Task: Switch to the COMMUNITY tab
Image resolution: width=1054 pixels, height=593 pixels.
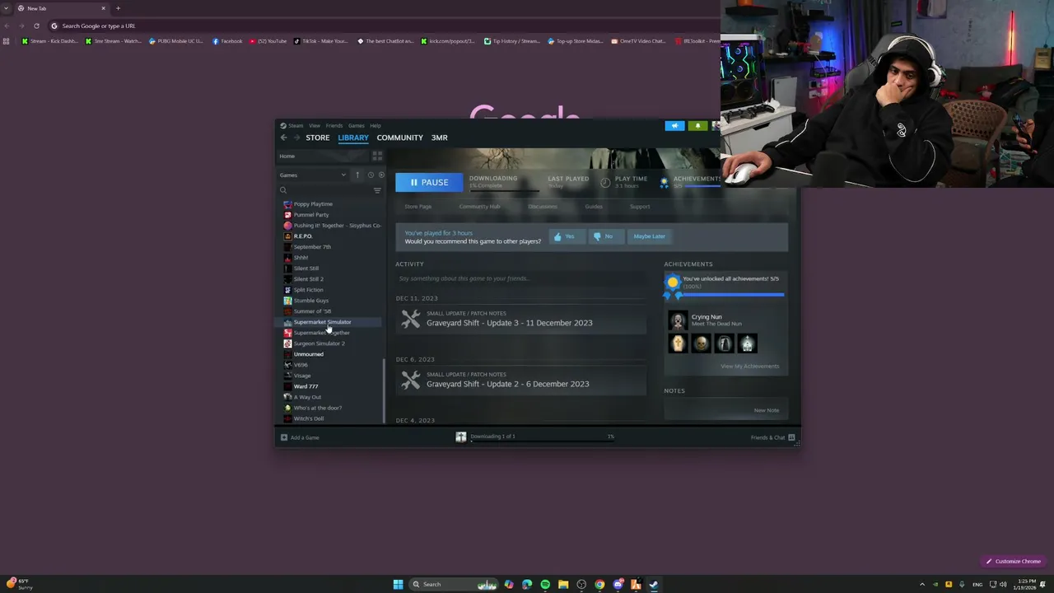Action: [400, 138]
